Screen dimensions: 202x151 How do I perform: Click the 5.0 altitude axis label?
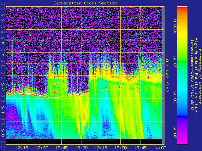pos(3,29)
